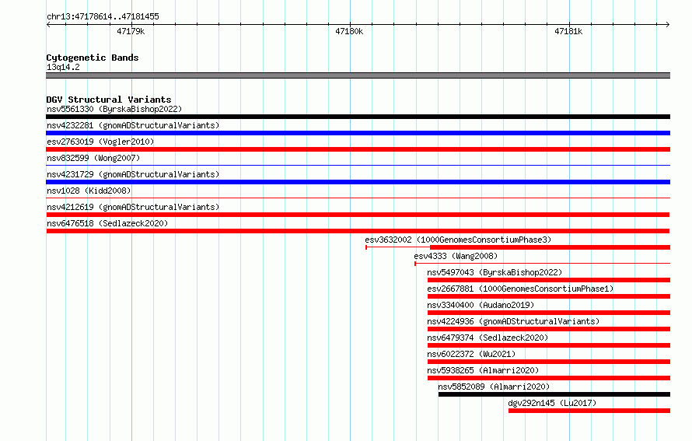The height and width of the screenshot is (441, 692).
Task: Select the 13q14.2 band label
Action: click(63, 67)
